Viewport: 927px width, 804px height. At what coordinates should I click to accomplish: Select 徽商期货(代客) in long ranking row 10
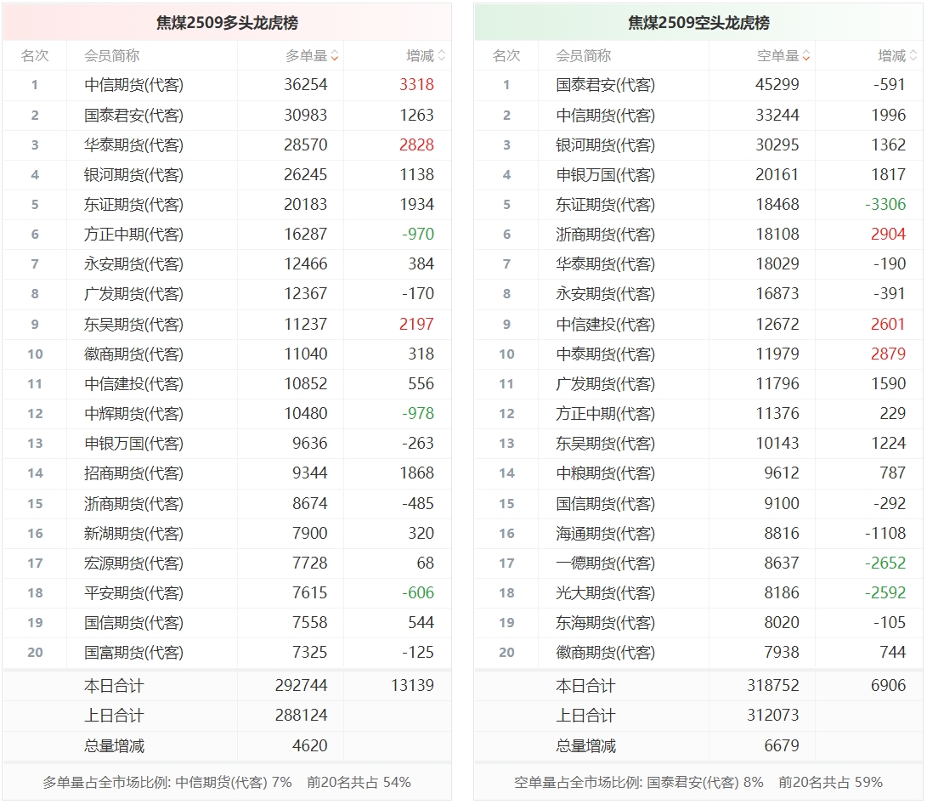(133, 354)
